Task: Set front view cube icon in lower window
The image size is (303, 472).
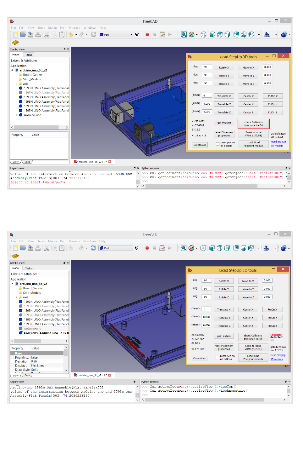Action: (212, 248)
